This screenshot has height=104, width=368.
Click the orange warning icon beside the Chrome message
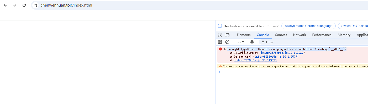(220, 66)
